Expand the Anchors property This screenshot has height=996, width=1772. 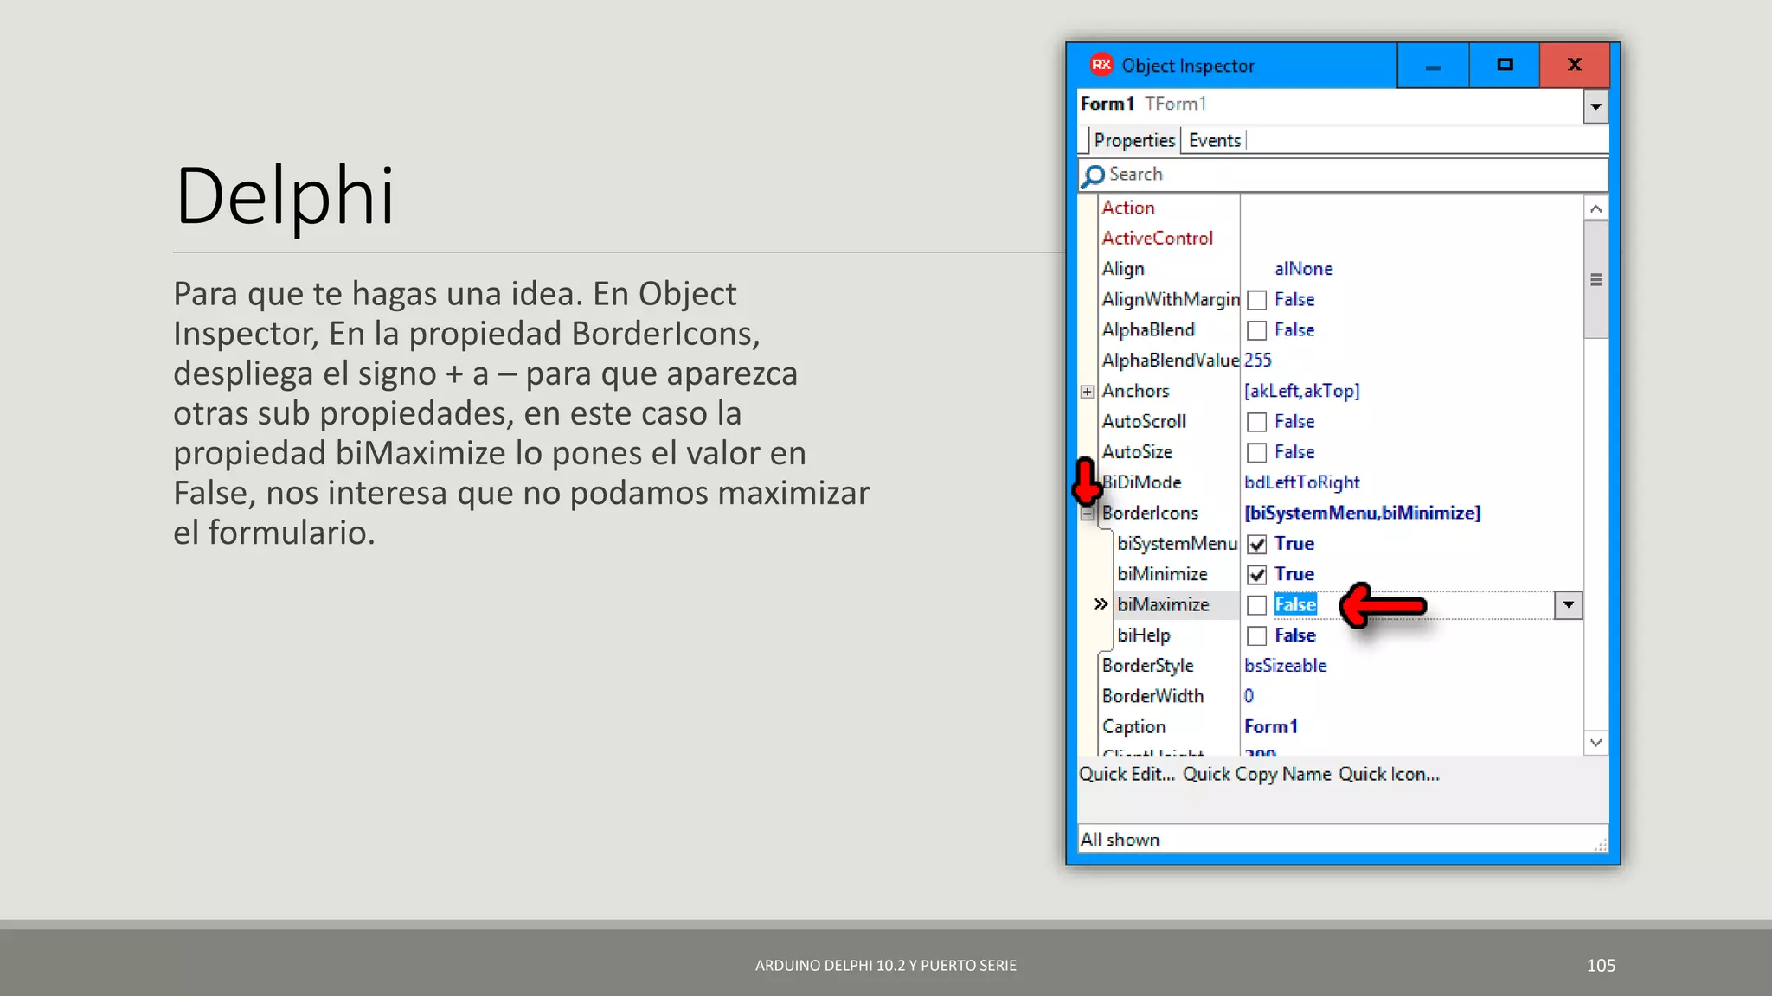click(1087, 392)
